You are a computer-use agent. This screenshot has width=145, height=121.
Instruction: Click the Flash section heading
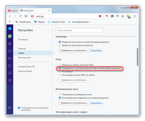58,60
